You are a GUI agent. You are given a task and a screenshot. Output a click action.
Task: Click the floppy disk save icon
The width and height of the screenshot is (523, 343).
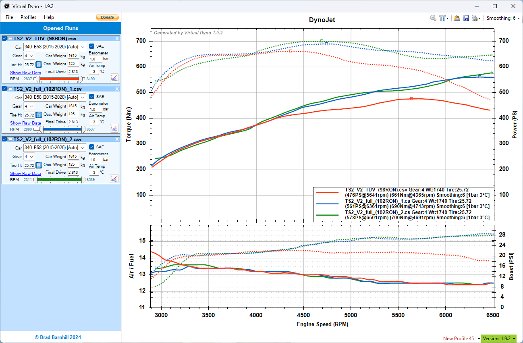coord(466,18)
